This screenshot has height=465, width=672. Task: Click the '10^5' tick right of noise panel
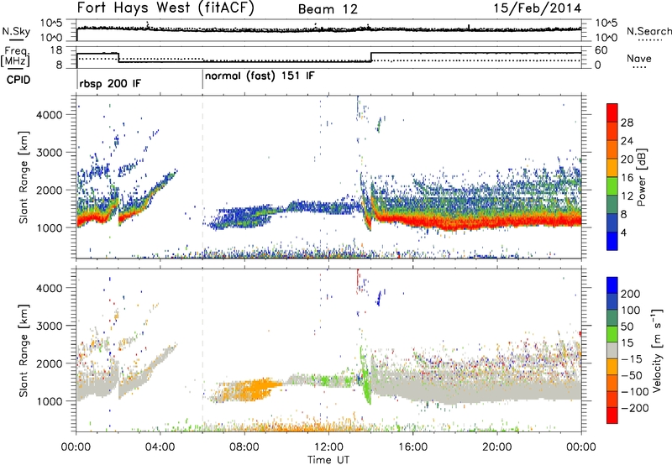[x=606, y=24]
